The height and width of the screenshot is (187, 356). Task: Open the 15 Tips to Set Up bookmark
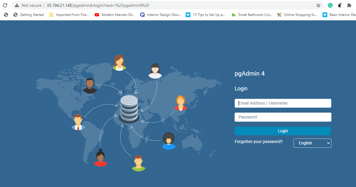pyautogui.click(x=206, y=15)
